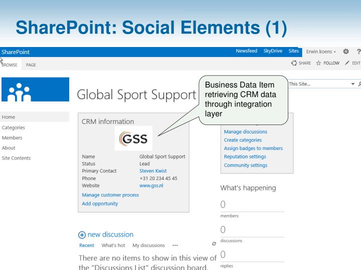
Task: Click the CRM information heading
Action: pyautogui.click(x=108, y=121)
